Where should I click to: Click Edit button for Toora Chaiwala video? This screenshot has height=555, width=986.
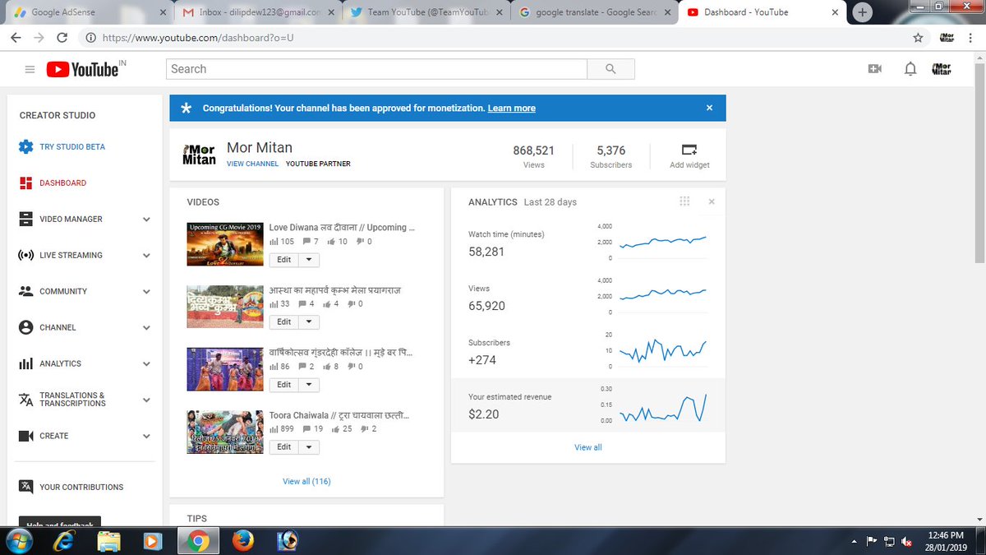[x=283, y=447]
